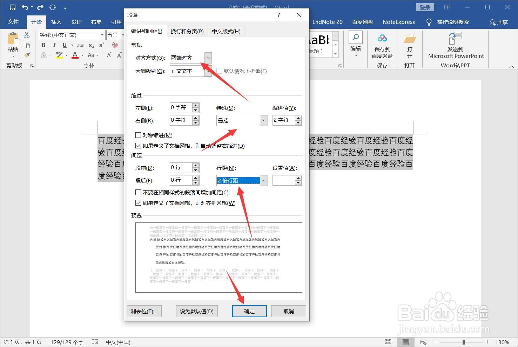Image resolution: width=518 pixels, height=347 pixels.
Task: Switch to the 换行和分页 tab
Action: click(187, 31)
